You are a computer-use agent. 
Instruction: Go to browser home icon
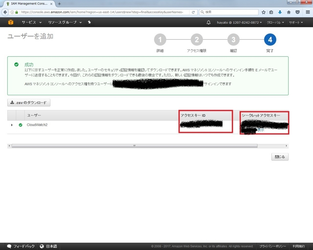[x=289, y=12]
